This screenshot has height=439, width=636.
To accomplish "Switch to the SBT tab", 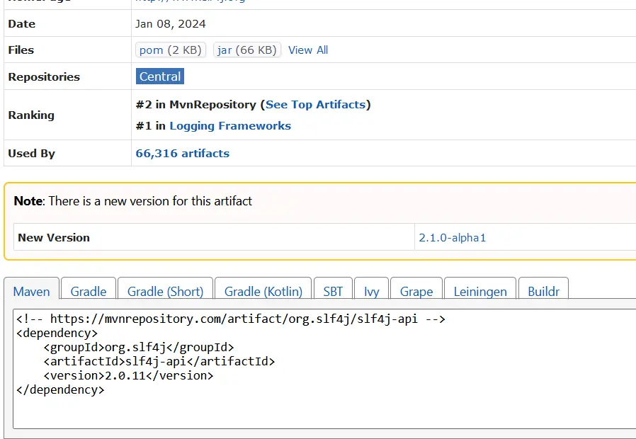I will (333, 291).
